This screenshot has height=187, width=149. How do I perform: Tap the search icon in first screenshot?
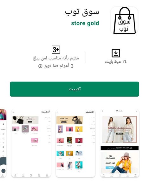(102, 111)
